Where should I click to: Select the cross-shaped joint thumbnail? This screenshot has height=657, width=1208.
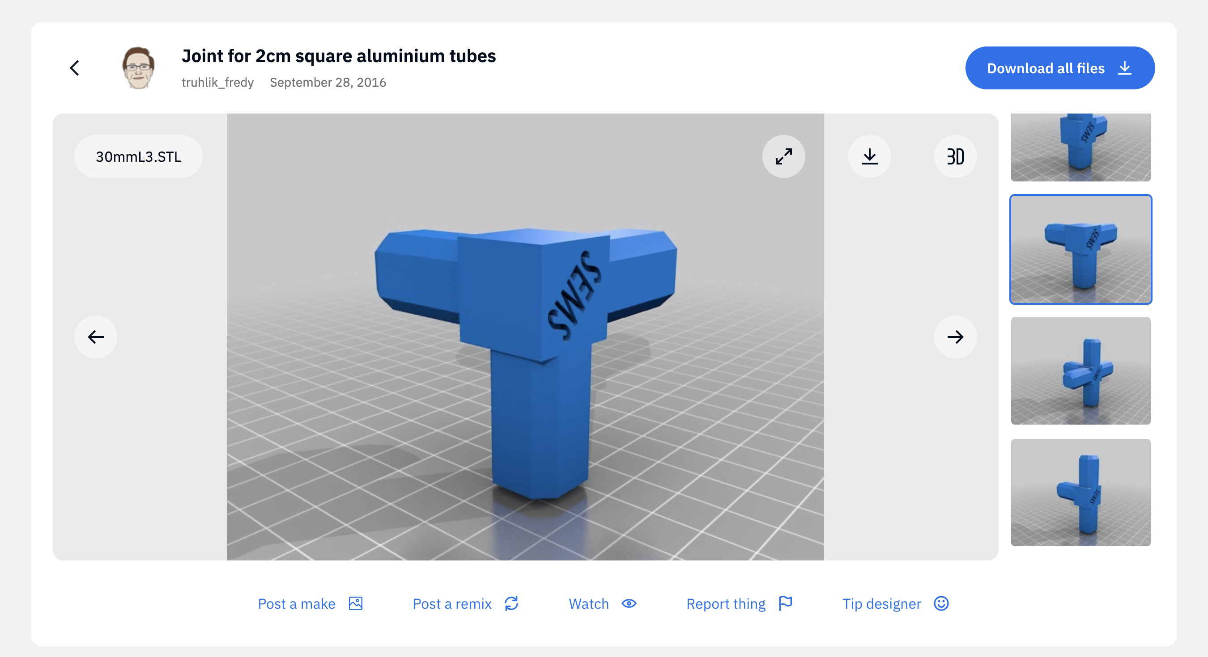tap(1080, 371)
